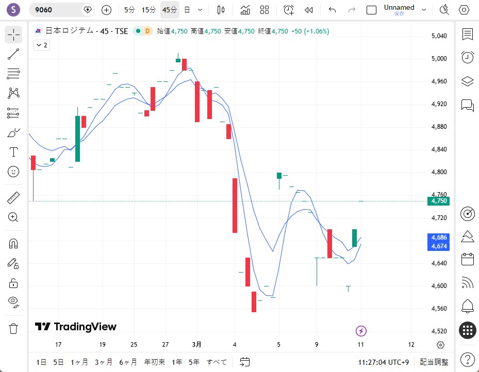Remove objects with the trash icon
The width and height of the screenshot is (479, 372).
click(13, 329)
